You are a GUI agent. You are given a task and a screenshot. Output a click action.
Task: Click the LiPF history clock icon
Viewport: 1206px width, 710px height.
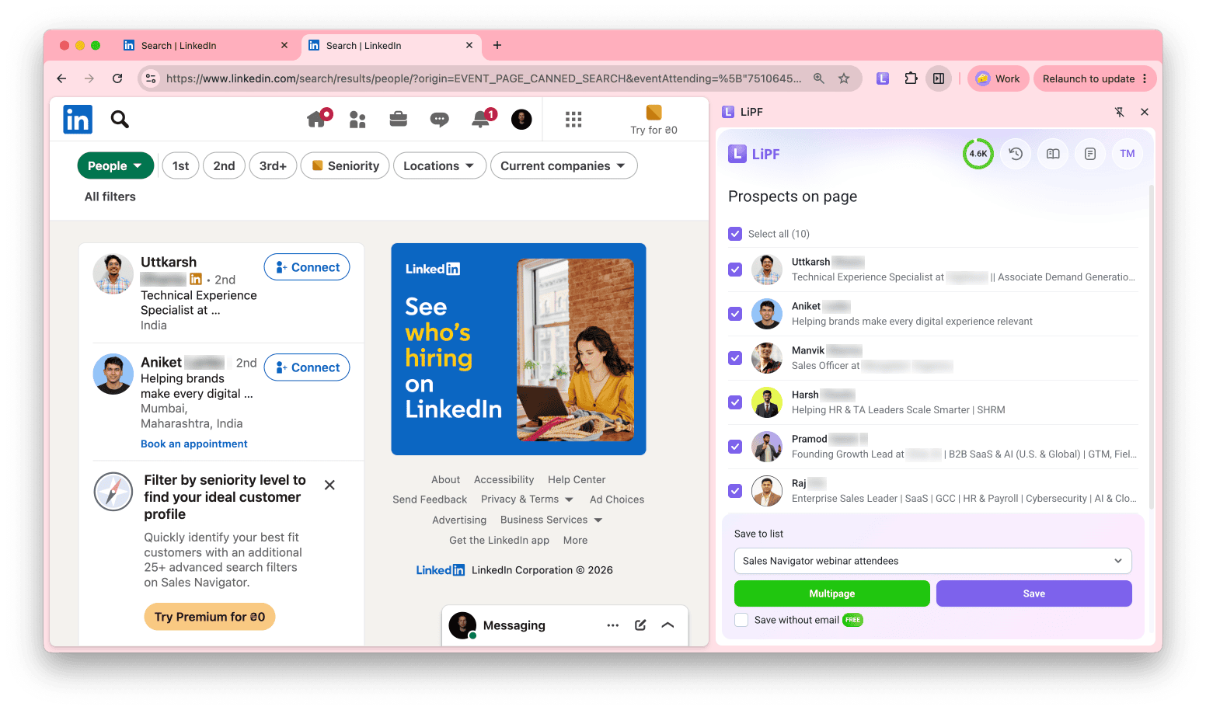click(x=1016, y=154)
